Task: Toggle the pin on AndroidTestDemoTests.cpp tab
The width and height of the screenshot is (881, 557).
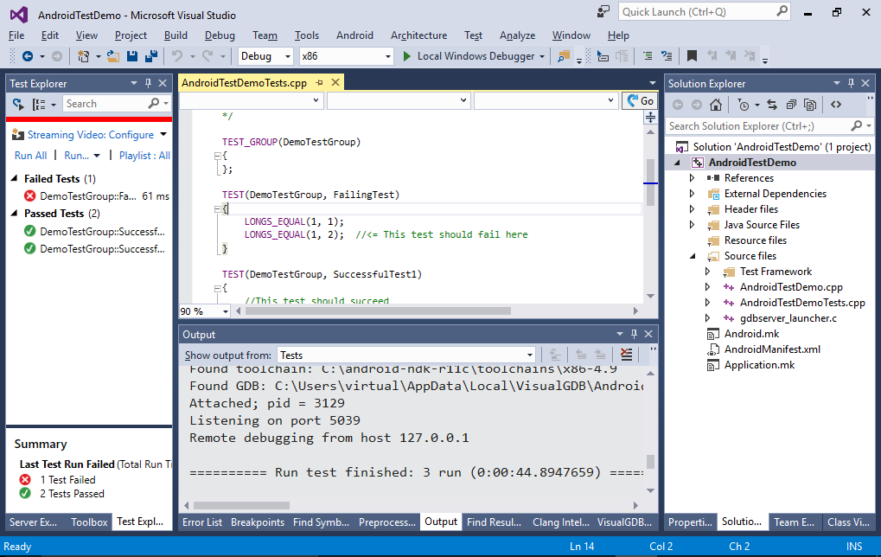Action: pyautogui.click(x=319, y=83)
